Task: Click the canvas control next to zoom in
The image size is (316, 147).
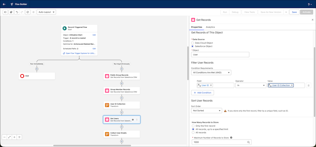Action: point(19,137)
